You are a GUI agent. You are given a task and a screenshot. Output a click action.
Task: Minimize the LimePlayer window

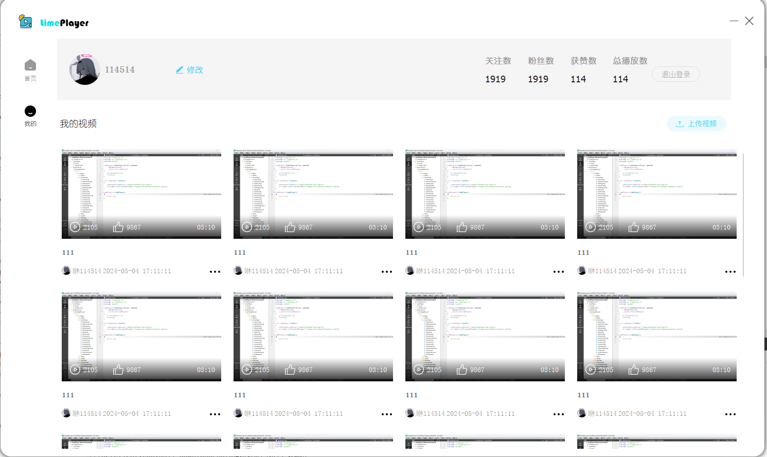[x=734, y=21]
